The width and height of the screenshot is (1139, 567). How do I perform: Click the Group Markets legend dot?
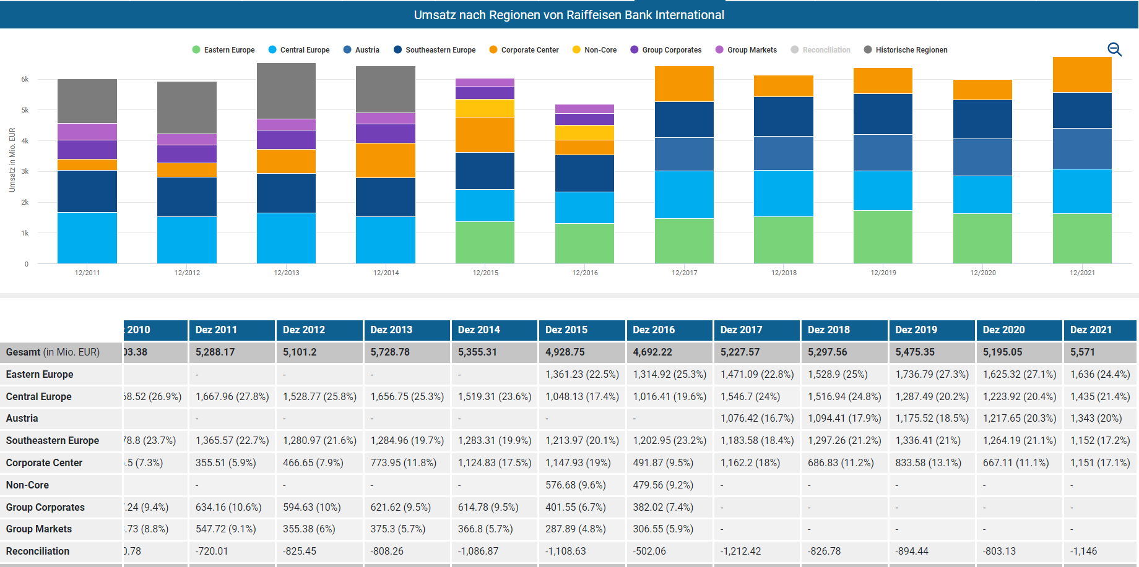pyautogui.click(x=719, y=50)
